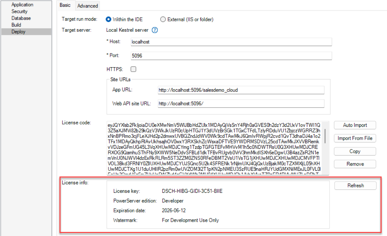Select Build in the left panel

(16, 25)
